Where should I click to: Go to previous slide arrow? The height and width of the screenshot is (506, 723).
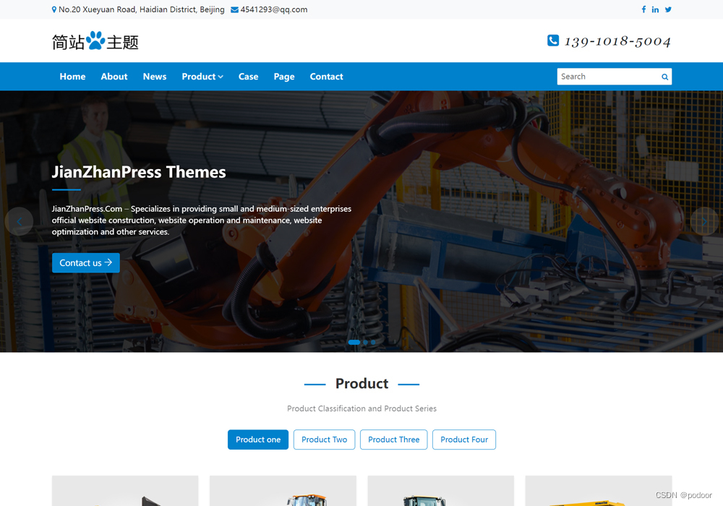click(19, 222)
